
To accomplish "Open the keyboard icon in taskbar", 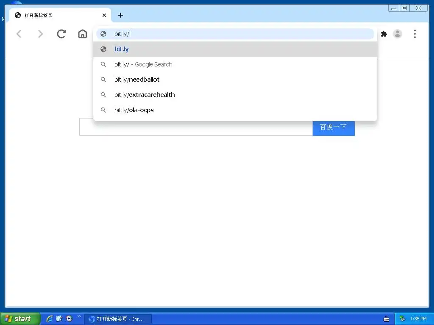I will (x=387, y=319).
